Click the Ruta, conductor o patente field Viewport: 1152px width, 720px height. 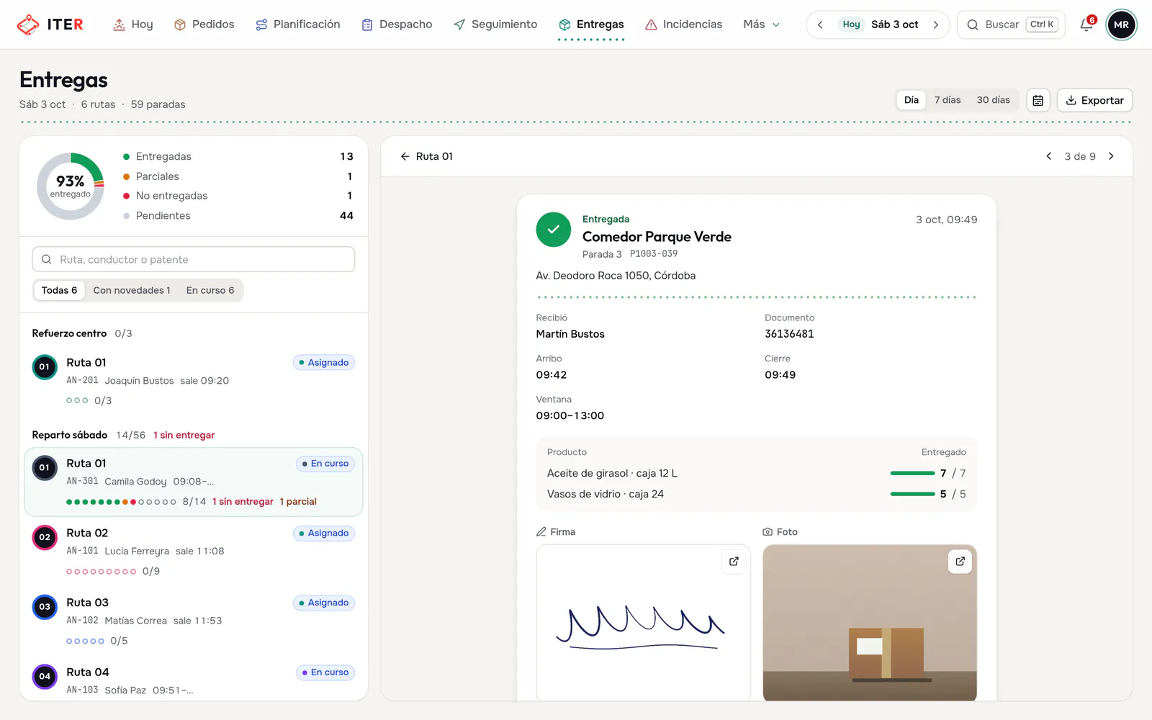click(x=194, y=259)
